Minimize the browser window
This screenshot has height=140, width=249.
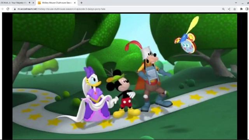click(242, 3)
